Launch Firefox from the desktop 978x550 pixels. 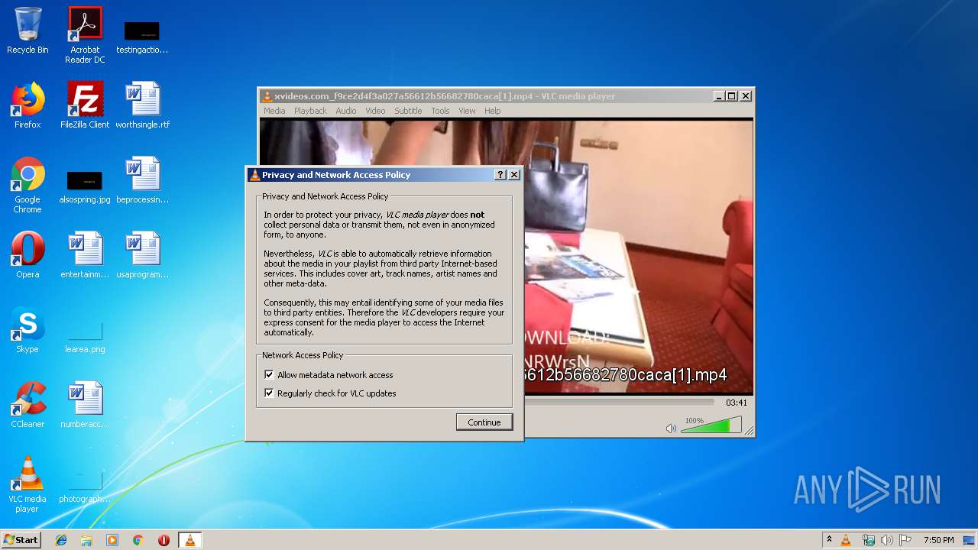[x=28, y=105]
